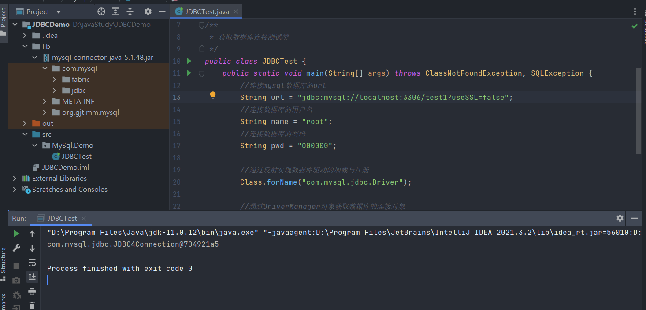Click the editor vertical scrollbar
This screenshot has height=310, width=646.
[639, 111]
